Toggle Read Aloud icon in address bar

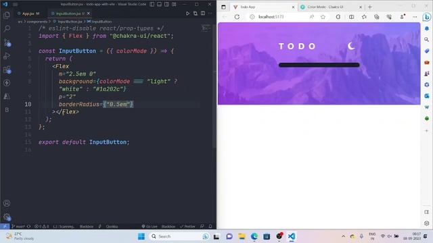click(312, 17)
